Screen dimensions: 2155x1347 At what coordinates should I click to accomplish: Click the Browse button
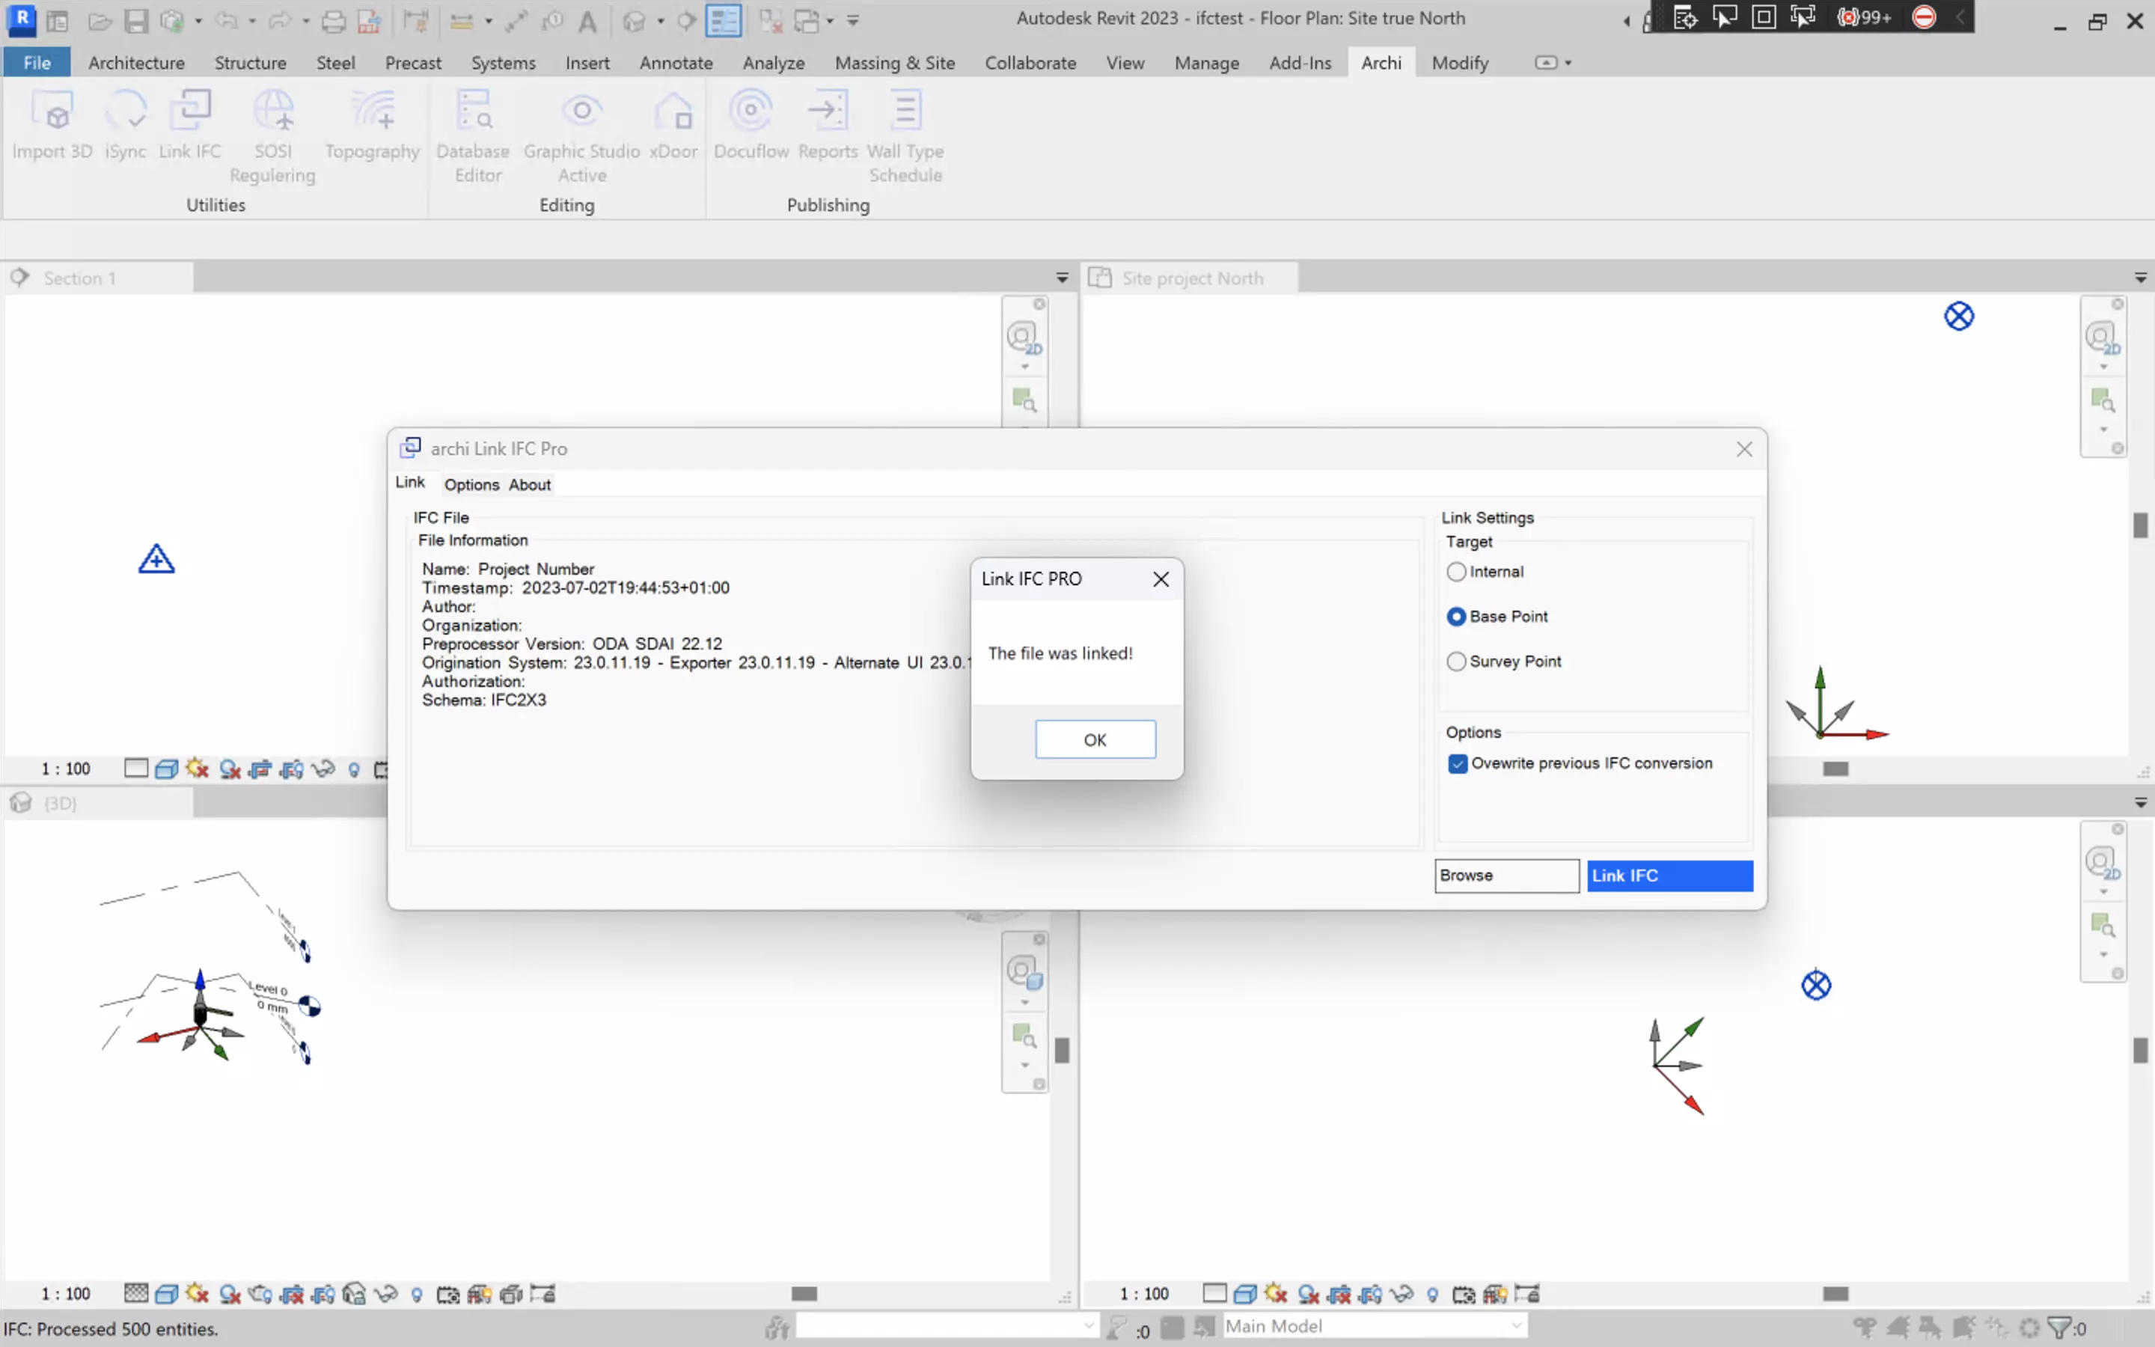[1506, 876]
